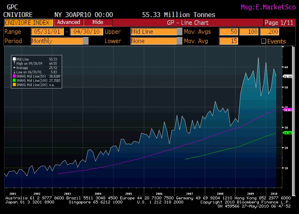The height and width of the screenshot is (214, 299).
Task: Click the white Mid Line legend icon
Action: click(14, 59)
